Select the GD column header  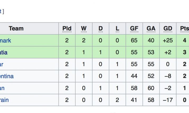(x=168, y=28)
